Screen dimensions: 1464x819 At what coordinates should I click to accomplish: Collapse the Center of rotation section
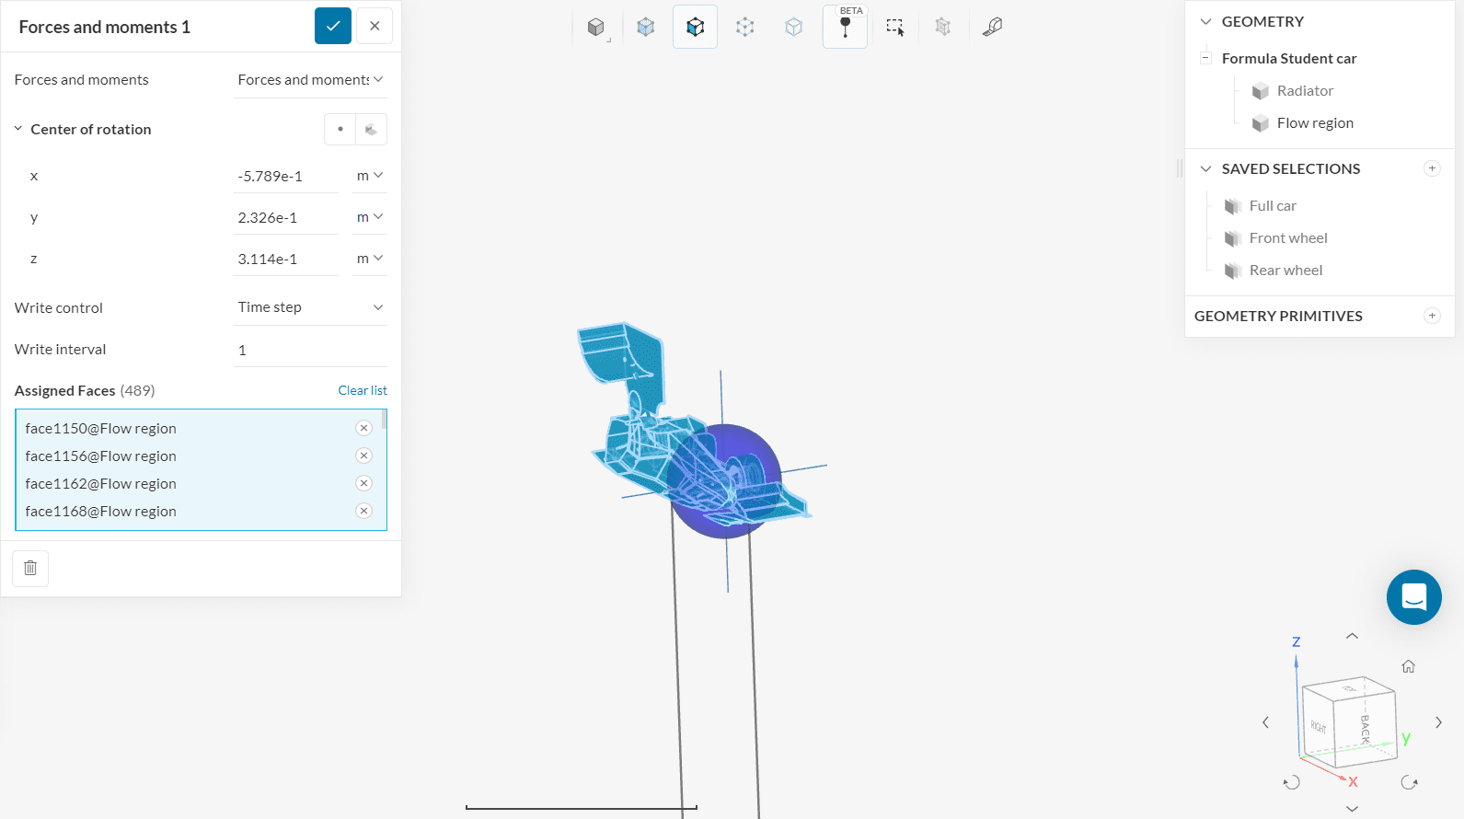point(18,130)
